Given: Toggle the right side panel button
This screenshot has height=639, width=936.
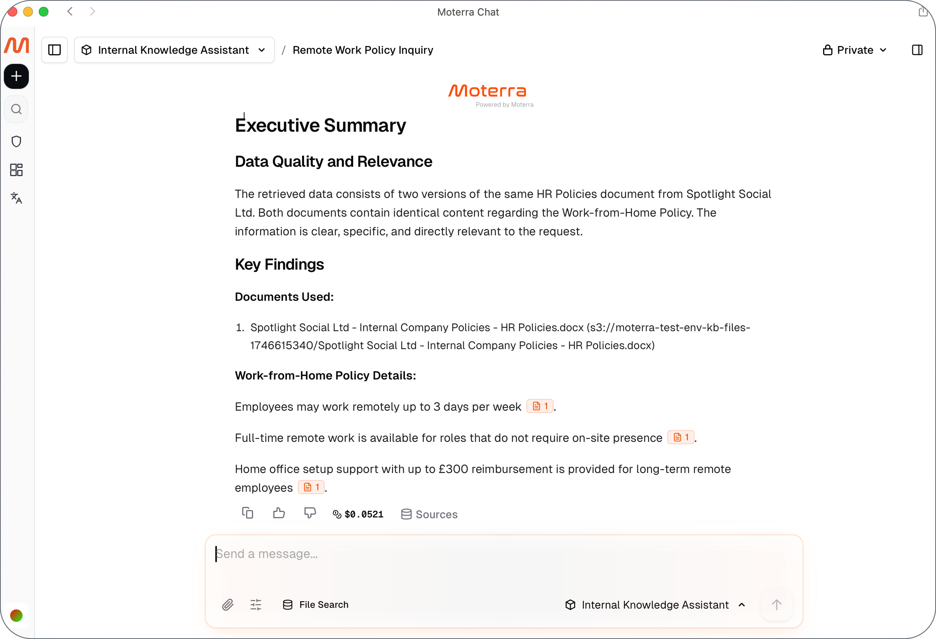Looking at the screenshot, I should point(917,50).
